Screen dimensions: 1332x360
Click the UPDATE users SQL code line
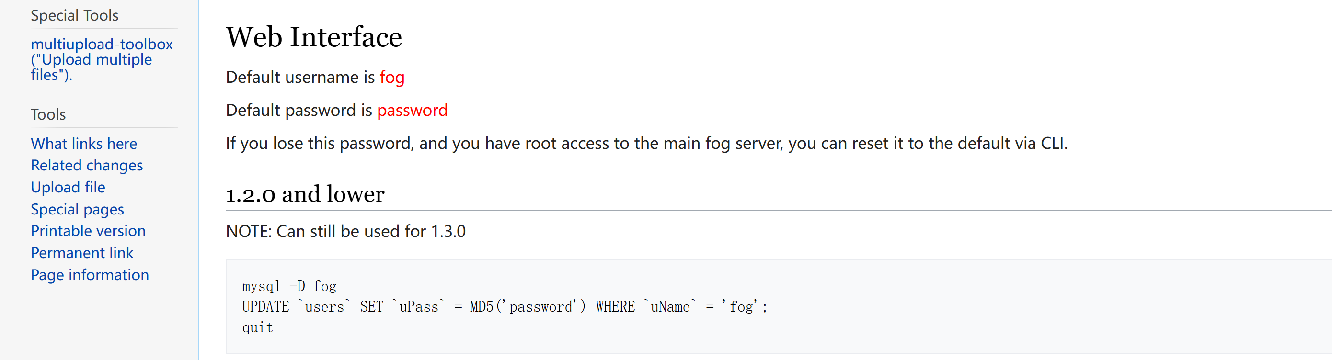pos(505,306)
